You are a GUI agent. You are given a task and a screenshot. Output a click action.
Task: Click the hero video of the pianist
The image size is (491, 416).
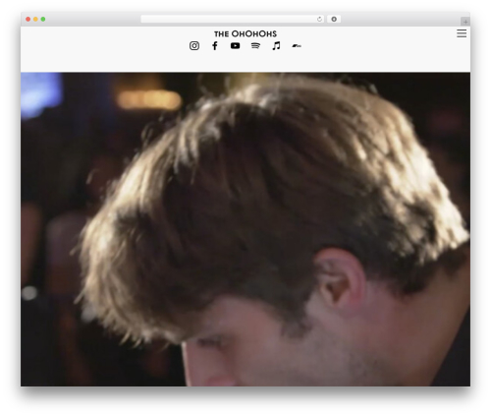click(245, 229)
